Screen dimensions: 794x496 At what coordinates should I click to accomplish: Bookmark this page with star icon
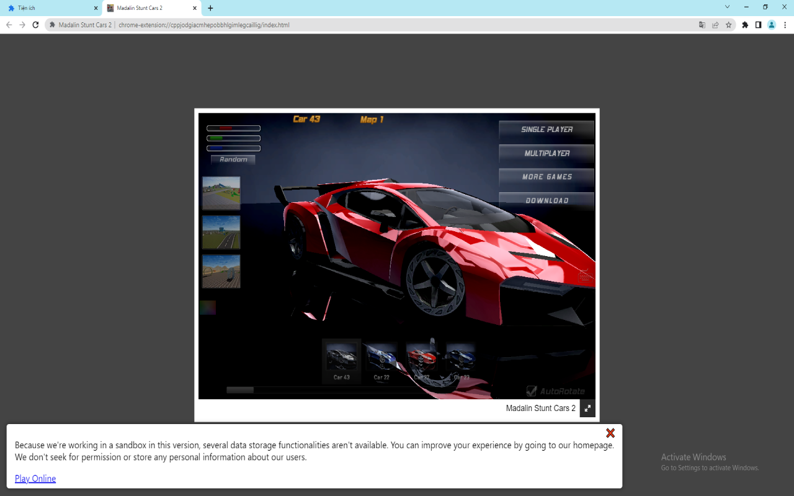click(x=729, y=25)
